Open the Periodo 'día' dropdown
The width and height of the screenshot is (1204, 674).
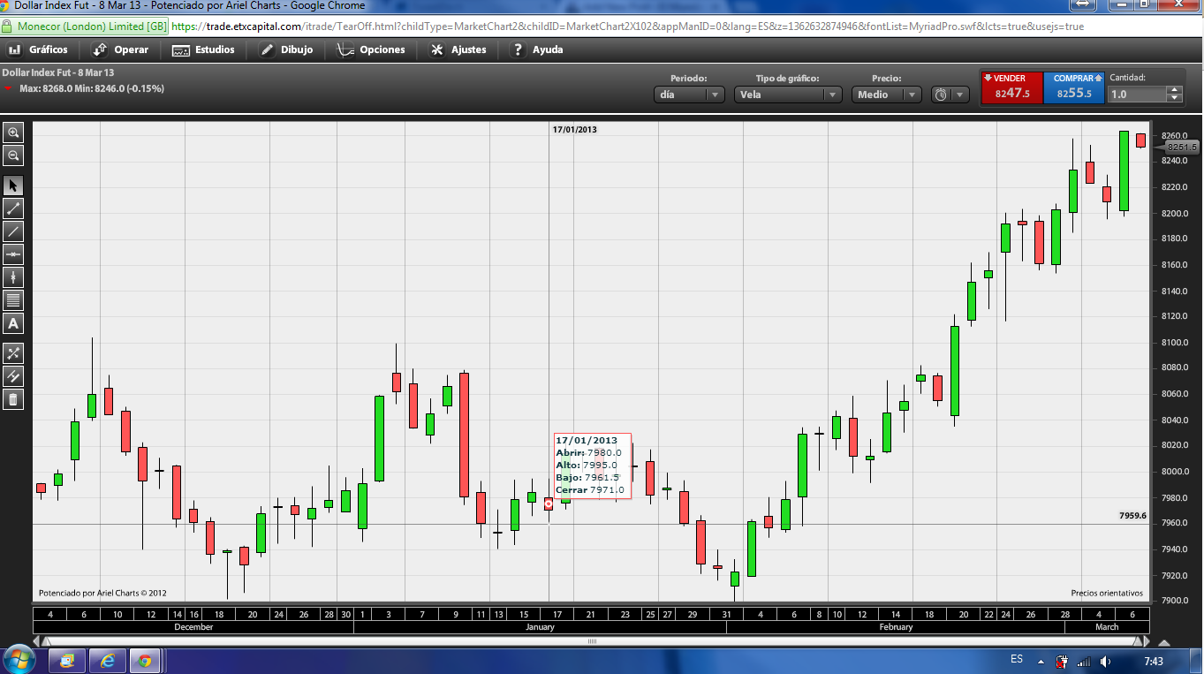pyautogui.click(x=689, y=95)
